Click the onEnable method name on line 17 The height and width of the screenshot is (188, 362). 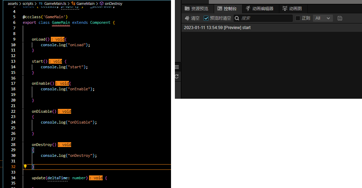pos(41,84)
